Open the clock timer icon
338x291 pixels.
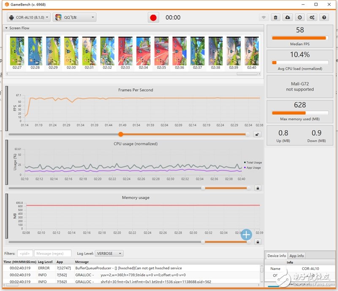(x=300, y=17)
